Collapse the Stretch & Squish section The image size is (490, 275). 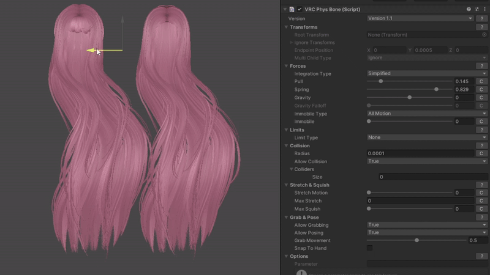pyautogui.click(x=286, y=185)
